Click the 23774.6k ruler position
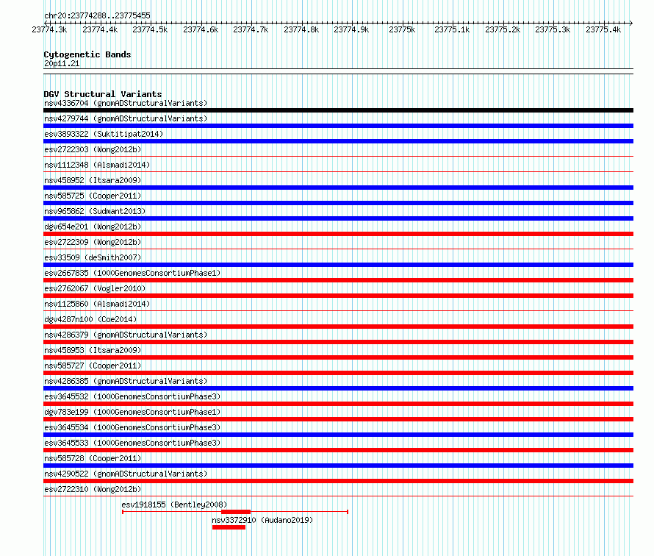654x556 pixels. [201, 29]
